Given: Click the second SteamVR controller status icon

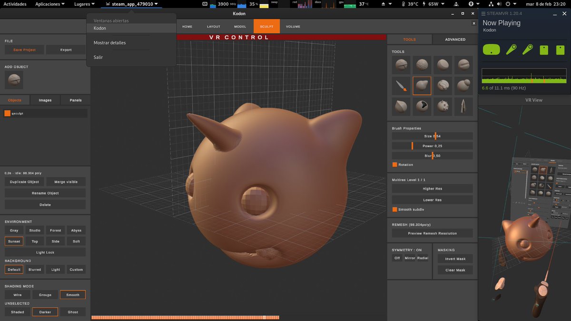Looking at the screenshot, I should (x=528, y=49).
